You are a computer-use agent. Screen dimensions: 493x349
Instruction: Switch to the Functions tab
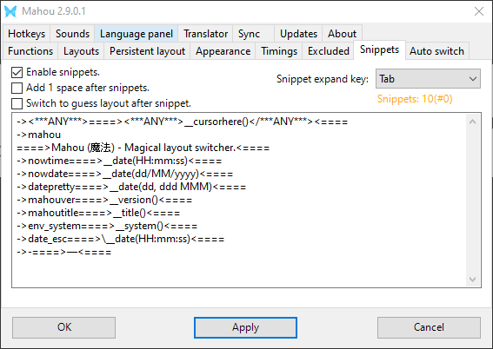(x=30, y=51)
